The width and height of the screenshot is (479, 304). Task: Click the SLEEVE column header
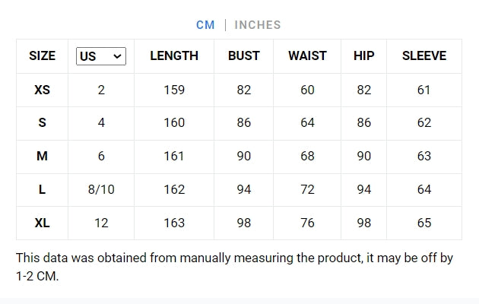pos(423,56)
